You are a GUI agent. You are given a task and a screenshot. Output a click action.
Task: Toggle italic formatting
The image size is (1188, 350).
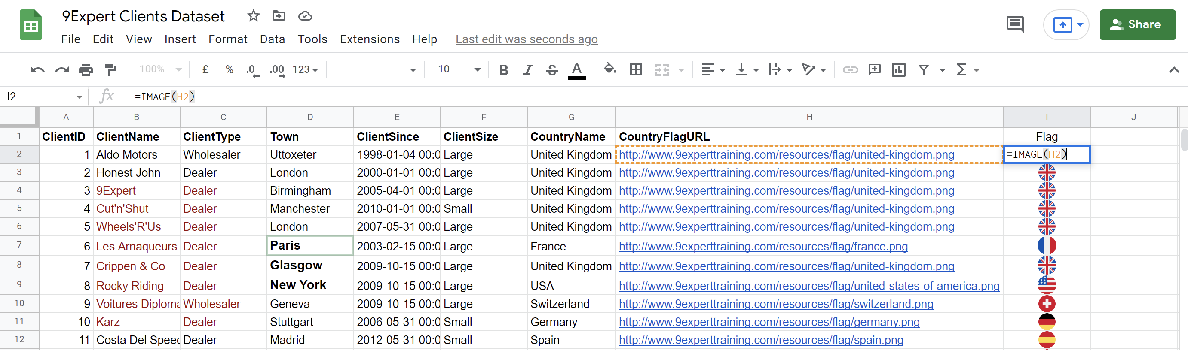click(x=527, y=70)
